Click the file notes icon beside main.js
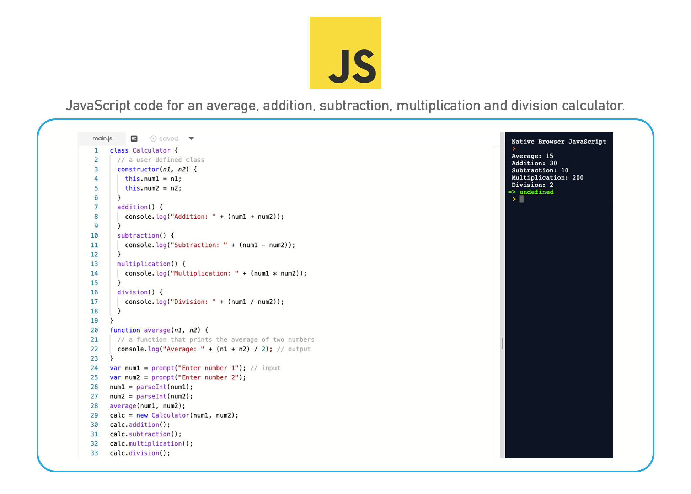Viewport: 691px width, 494px height. point(134,138)
